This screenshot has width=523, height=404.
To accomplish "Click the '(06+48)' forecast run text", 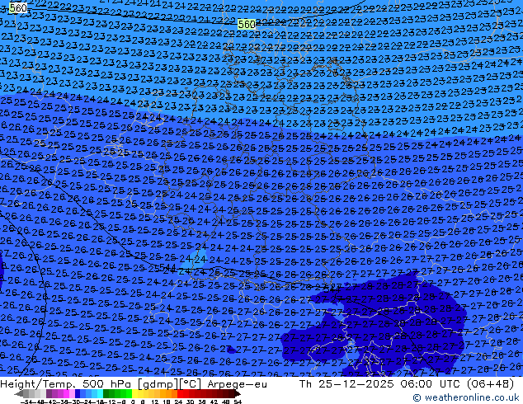I will pyautogui.click(x=490, y=384).
